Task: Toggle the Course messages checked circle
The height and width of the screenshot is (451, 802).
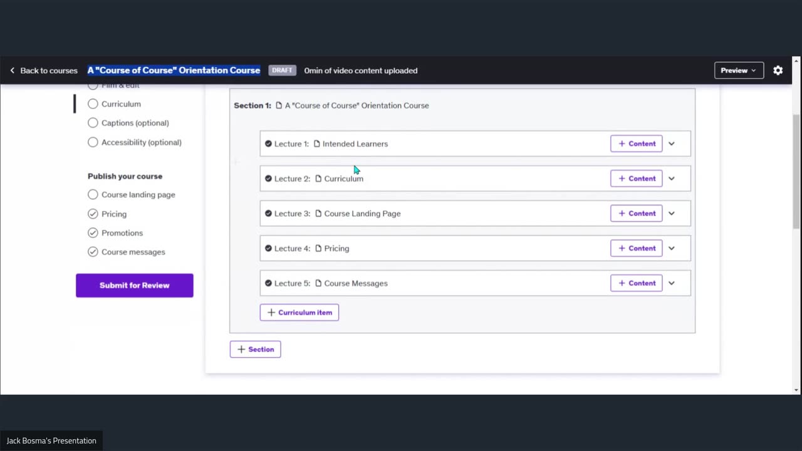Action: [93, 252]
